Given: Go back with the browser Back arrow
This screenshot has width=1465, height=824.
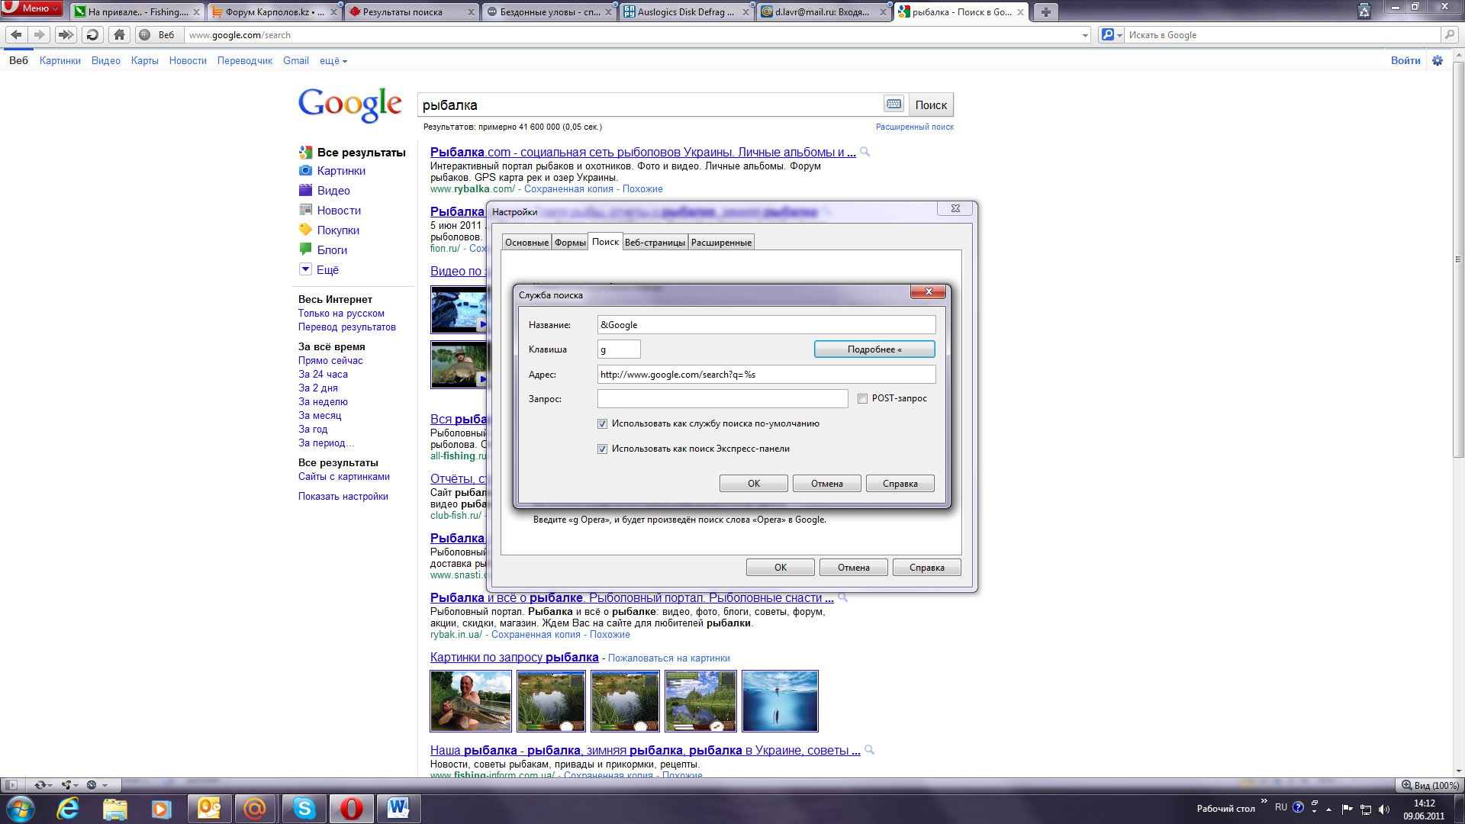Looking at the screenshot, I should (16, 34).
